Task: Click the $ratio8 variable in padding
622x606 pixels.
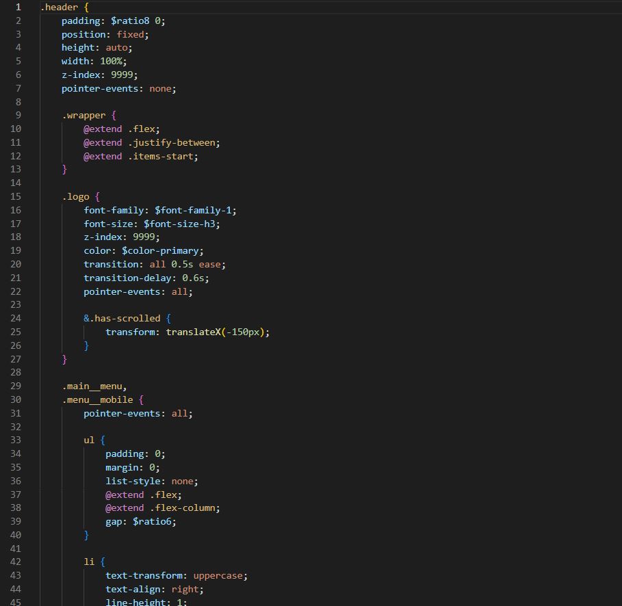Action: coord(130,21)
